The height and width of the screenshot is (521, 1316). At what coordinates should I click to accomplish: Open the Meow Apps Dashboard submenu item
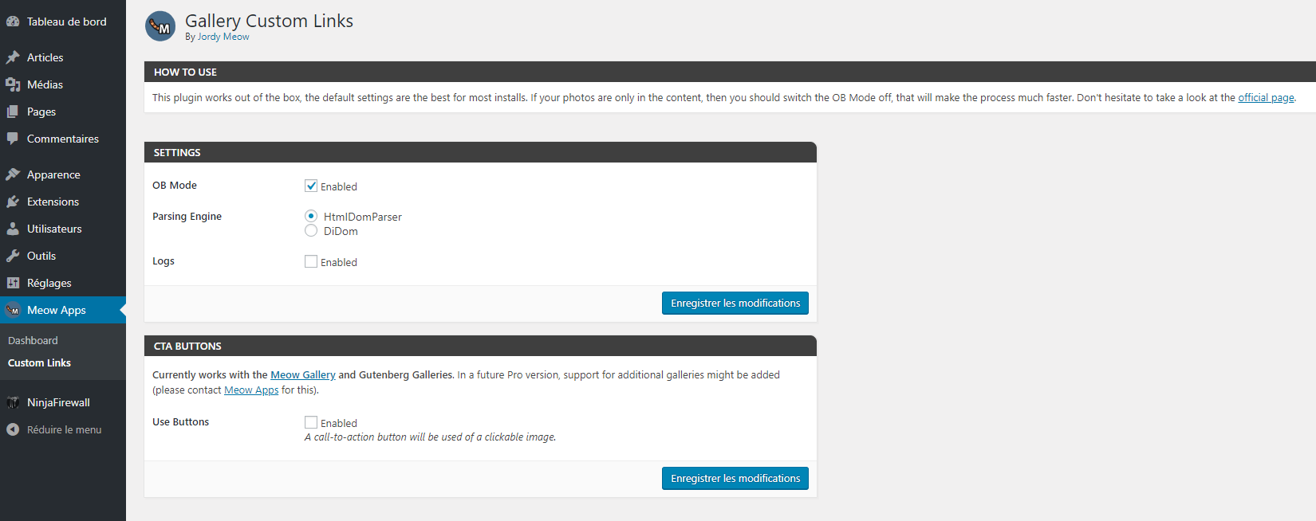(33, 340)
